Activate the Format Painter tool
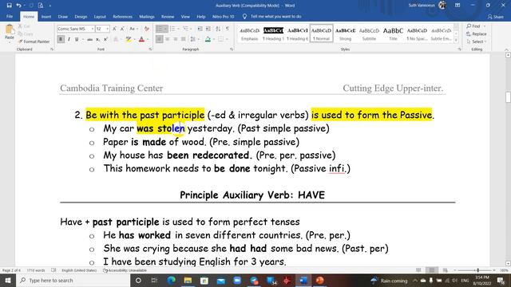Image resolution: width=511 pixels, height=287 pixels. (x=34, y=41)
